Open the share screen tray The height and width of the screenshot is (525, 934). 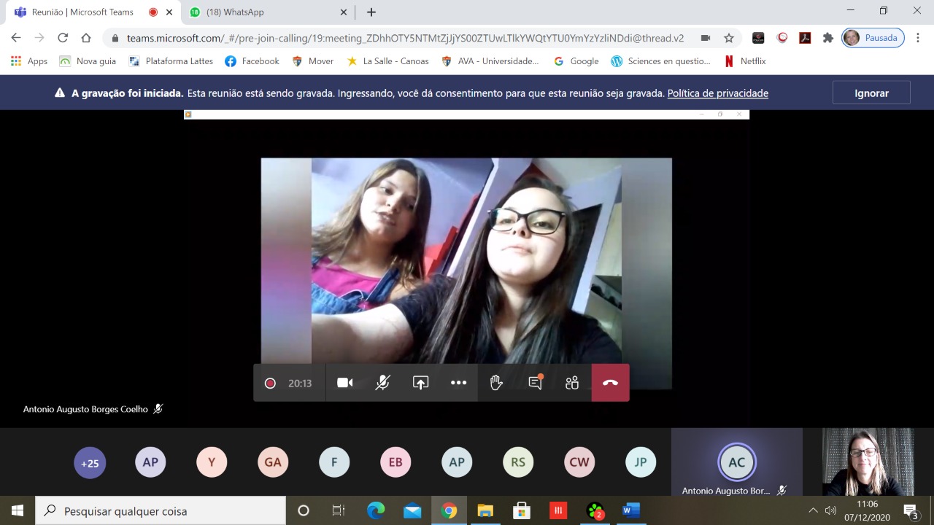420,383
